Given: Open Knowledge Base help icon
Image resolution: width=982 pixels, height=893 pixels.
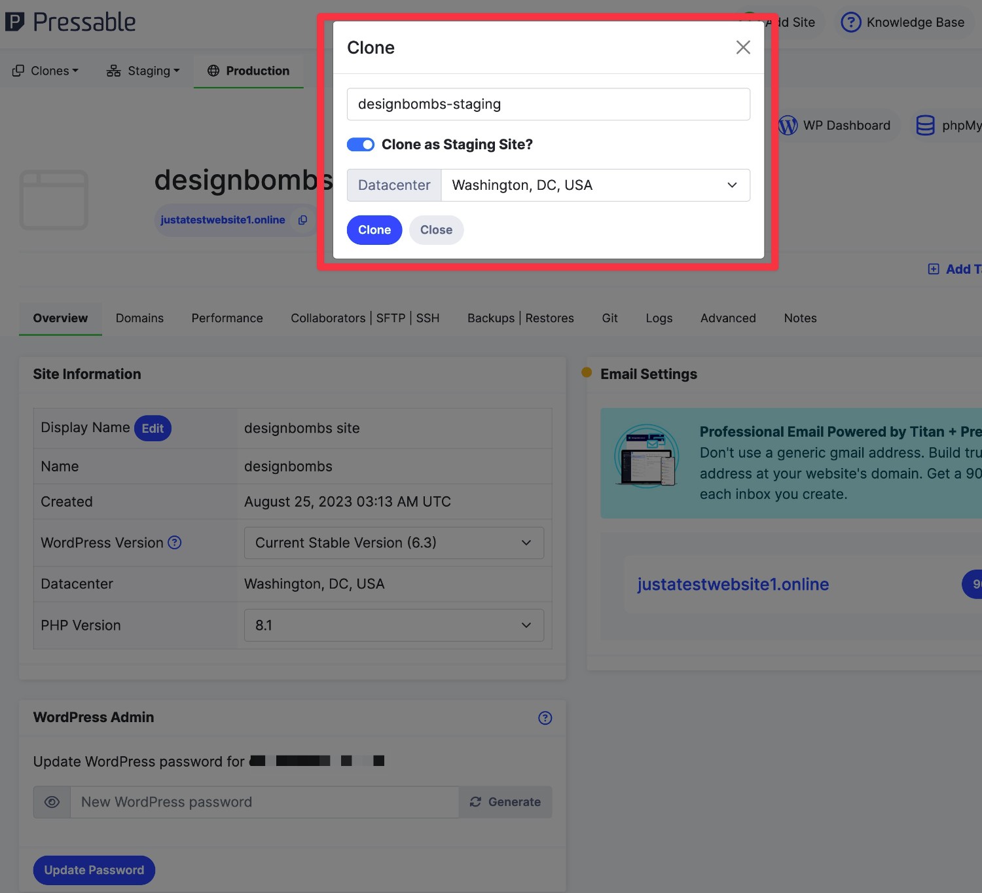Looking at the screenshot, I should [850, 22].
